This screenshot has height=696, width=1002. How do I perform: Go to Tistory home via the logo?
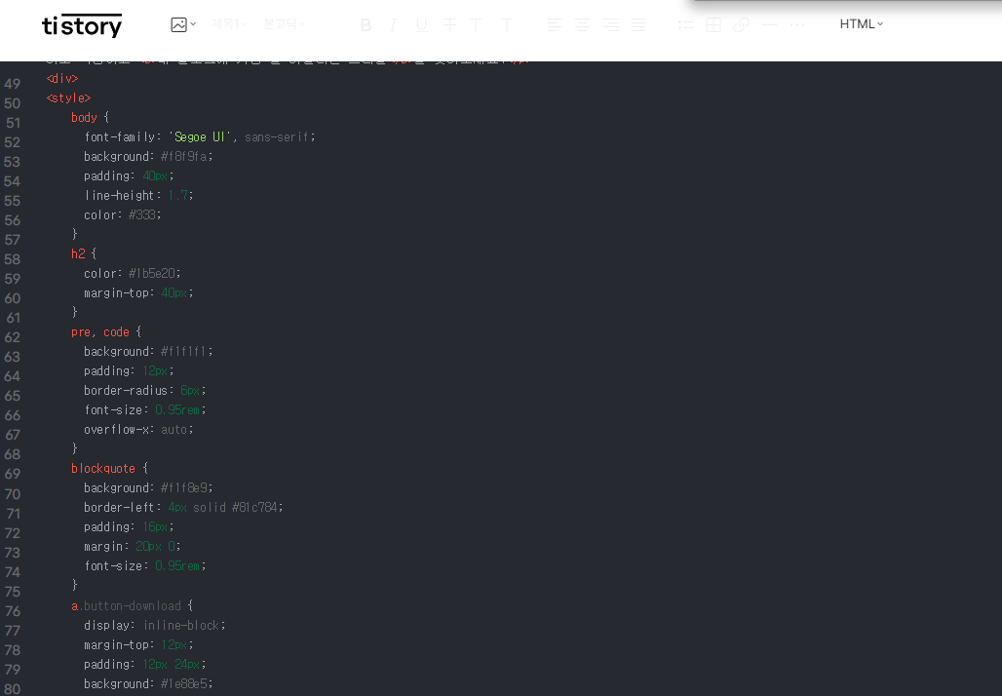(82, 26)
